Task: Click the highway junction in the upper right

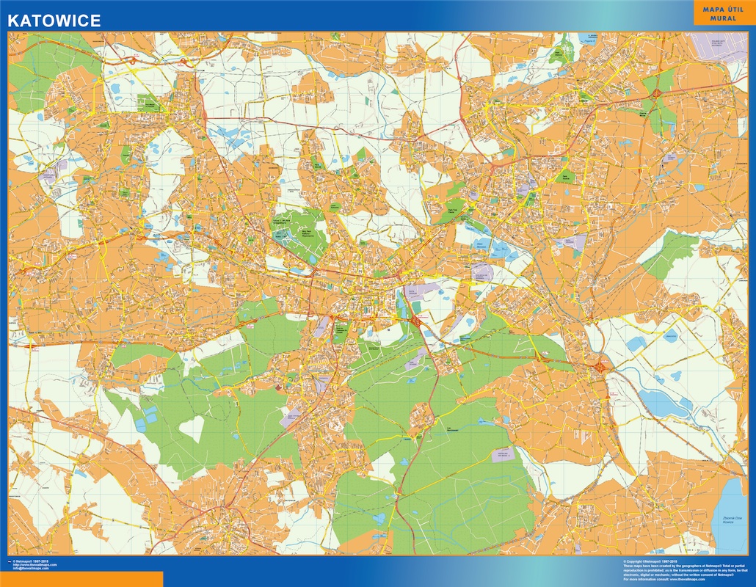Action: [655, 93]
